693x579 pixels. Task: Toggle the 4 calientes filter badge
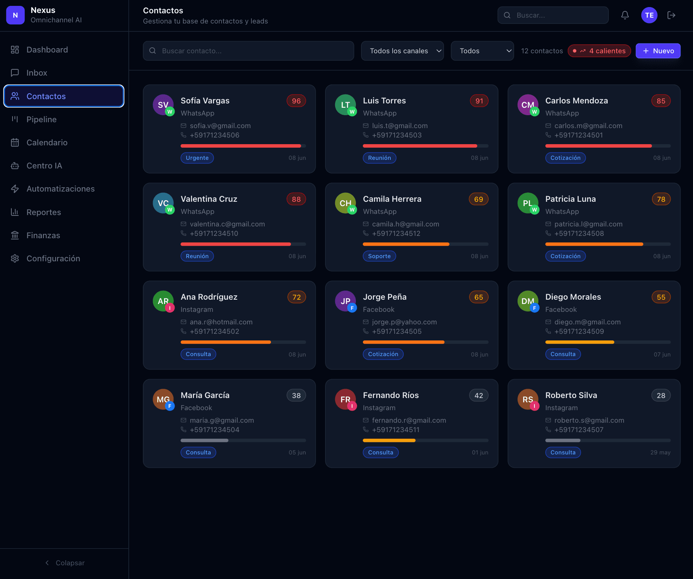tap(599, 51)
